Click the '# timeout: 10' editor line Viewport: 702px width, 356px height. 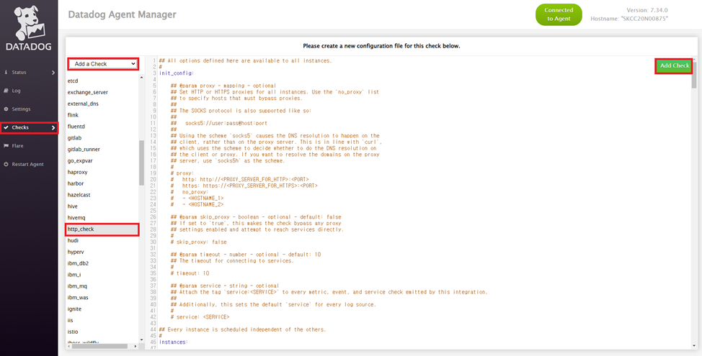point(190,273)
